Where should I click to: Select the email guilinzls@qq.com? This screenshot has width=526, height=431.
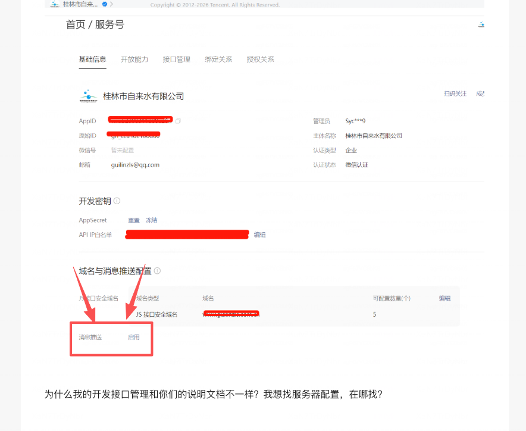click(135, 165)
